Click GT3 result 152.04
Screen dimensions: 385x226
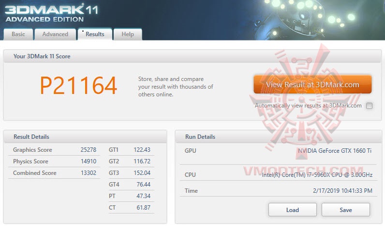[x=142, y=173]
